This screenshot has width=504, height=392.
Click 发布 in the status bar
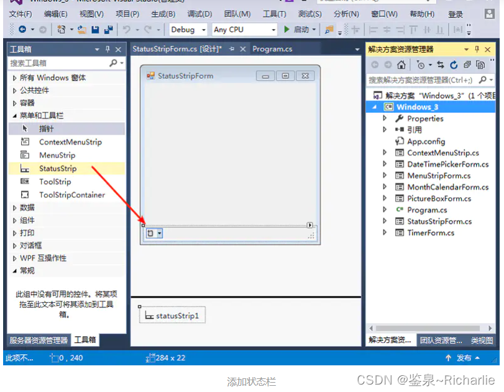tap(464, 358)
